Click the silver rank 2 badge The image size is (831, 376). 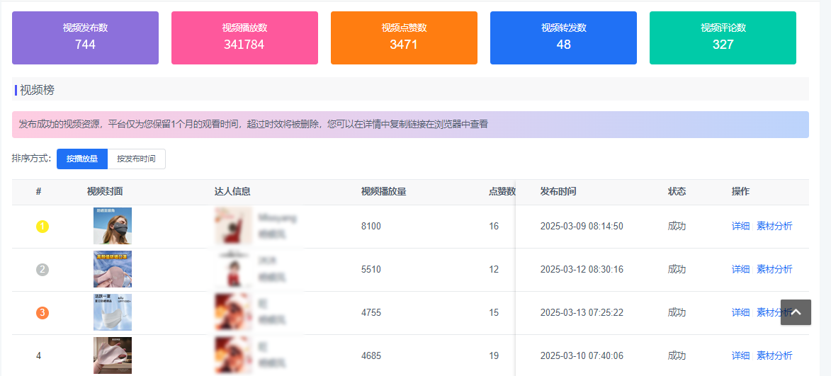[x=43, y=270]
